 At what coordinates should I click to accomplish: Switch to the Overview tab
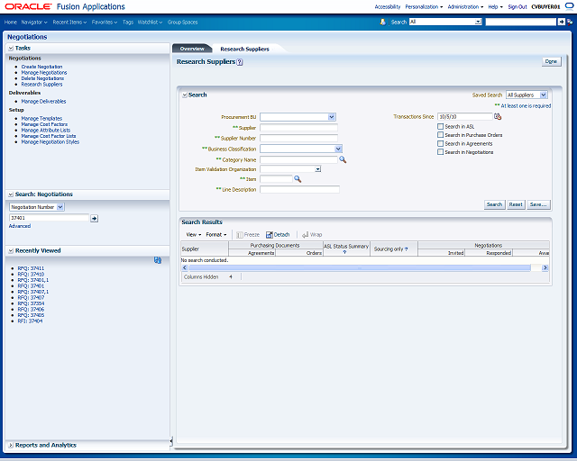point(192,49)
